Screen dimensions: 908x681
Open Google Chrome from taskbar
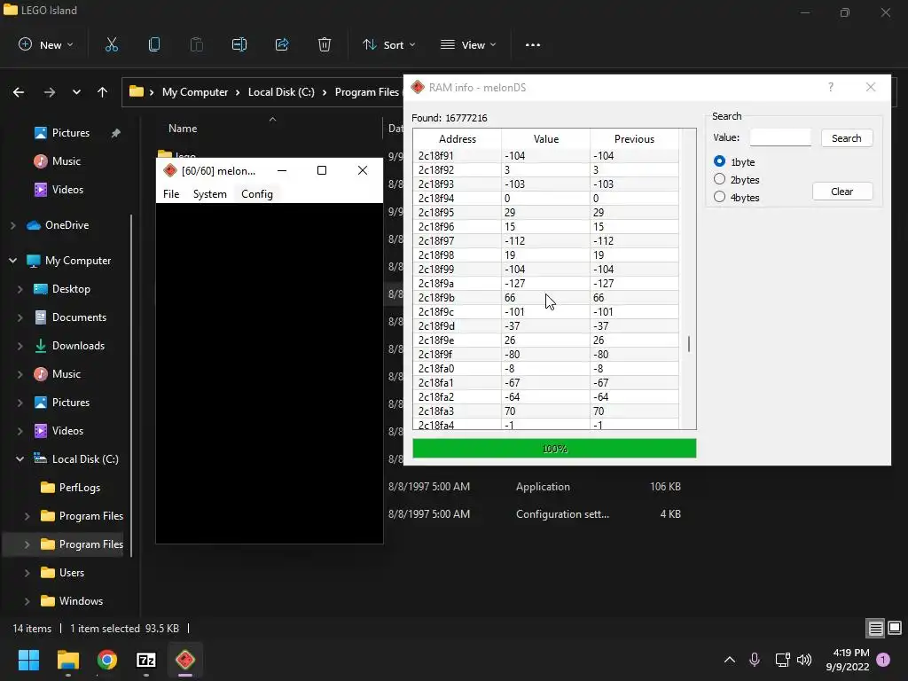tap(107, 660)
